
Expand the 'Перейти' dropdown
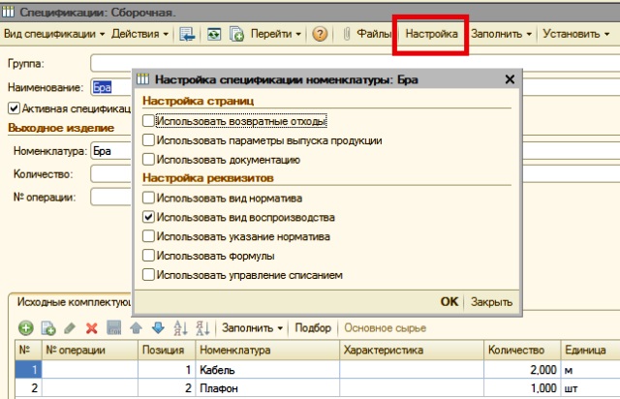(276, 34)
